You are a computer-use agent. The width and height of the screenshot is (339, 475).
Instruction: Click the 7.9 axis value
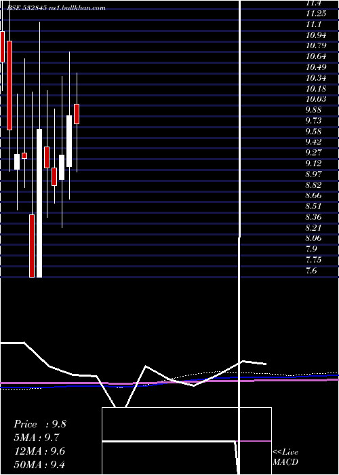point(311,249)
